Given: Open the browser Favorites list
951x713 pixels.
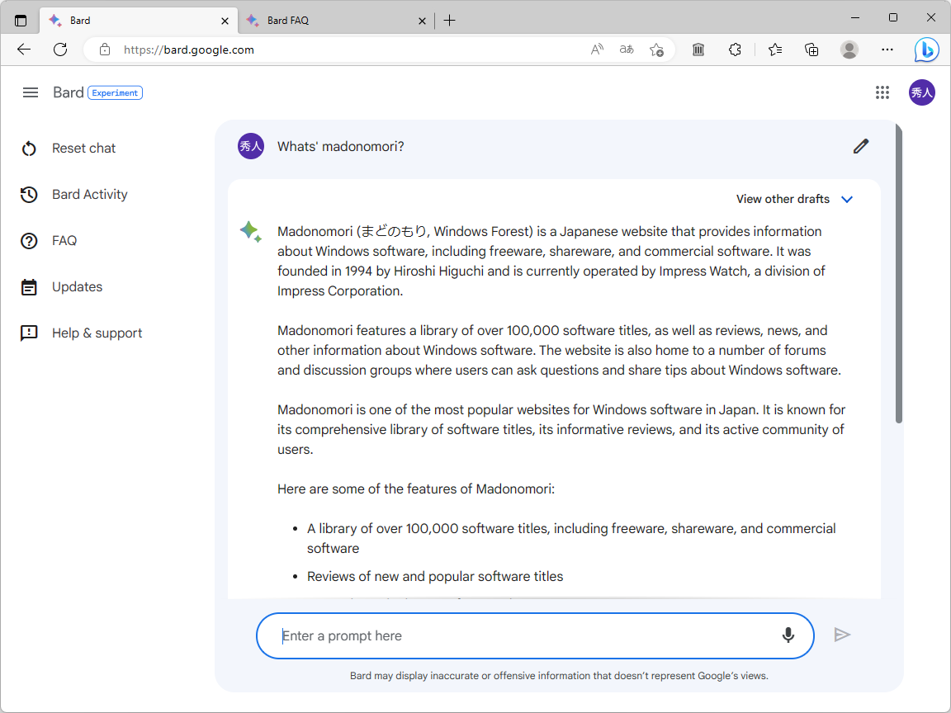Looking at the screenshot, I should [774, 50].
